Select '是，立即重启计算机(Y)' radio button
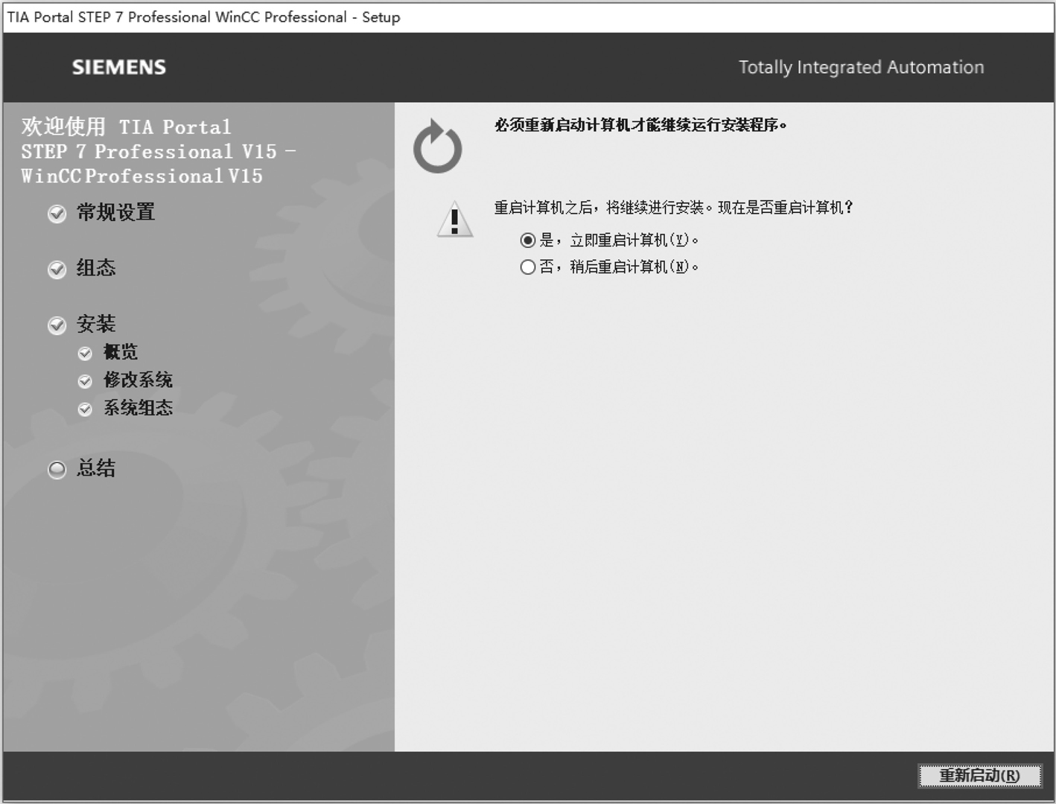Image resolution: width=1056 pixels, height=804 pixels. point(528,240)
